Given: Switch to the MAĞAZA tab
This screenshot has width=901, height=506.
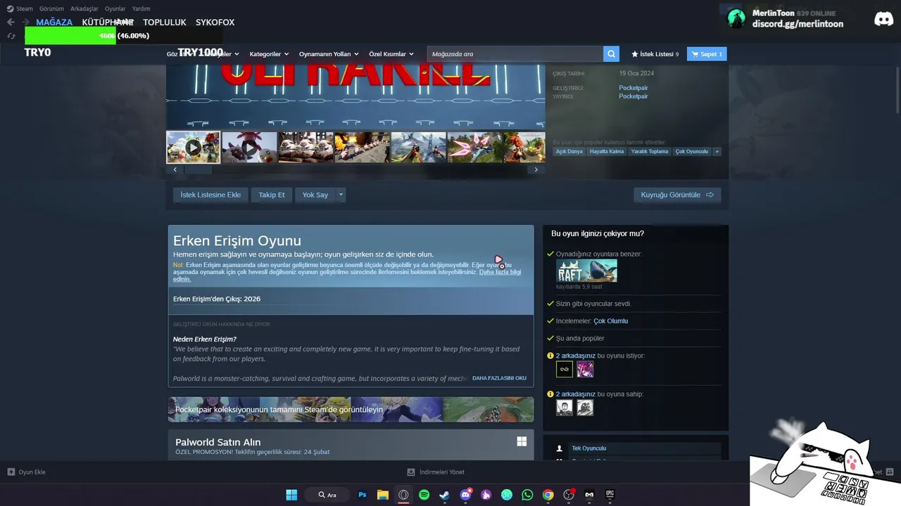Looking at the screenshot, I should click(54, 22).
